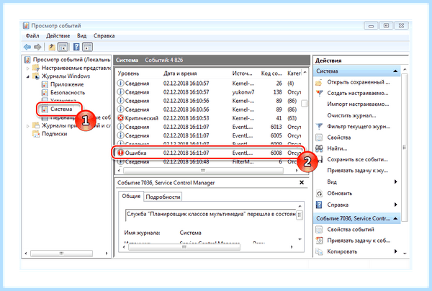Open the Вид menu

coord(81,36)
